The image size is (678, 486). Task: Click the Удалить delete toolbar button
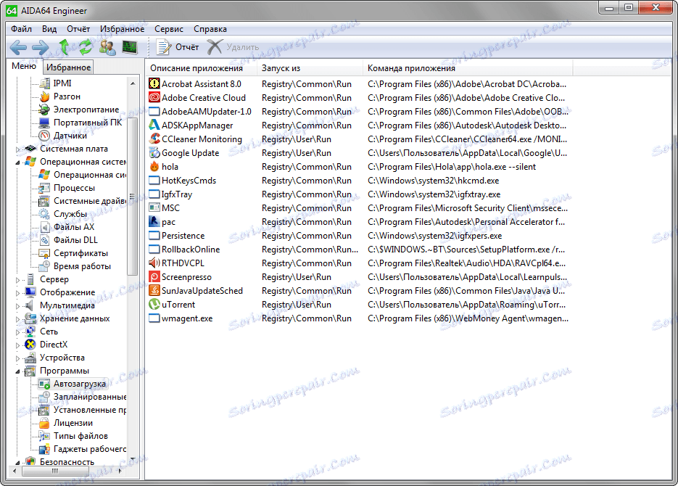click(233, 46)
